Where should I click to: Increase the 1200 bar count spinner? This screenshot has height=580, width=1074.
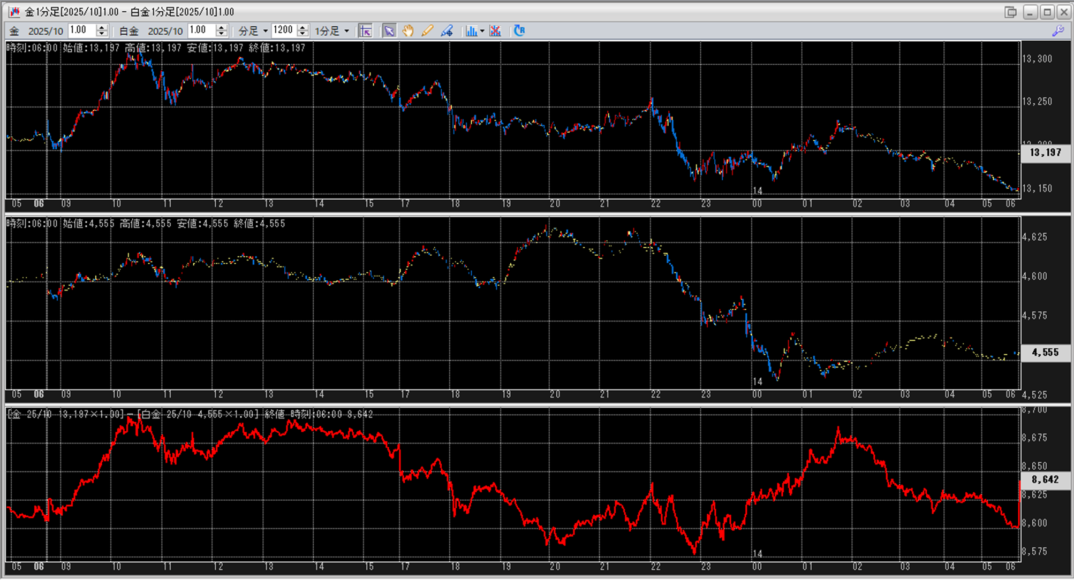(x=303, y=28)
